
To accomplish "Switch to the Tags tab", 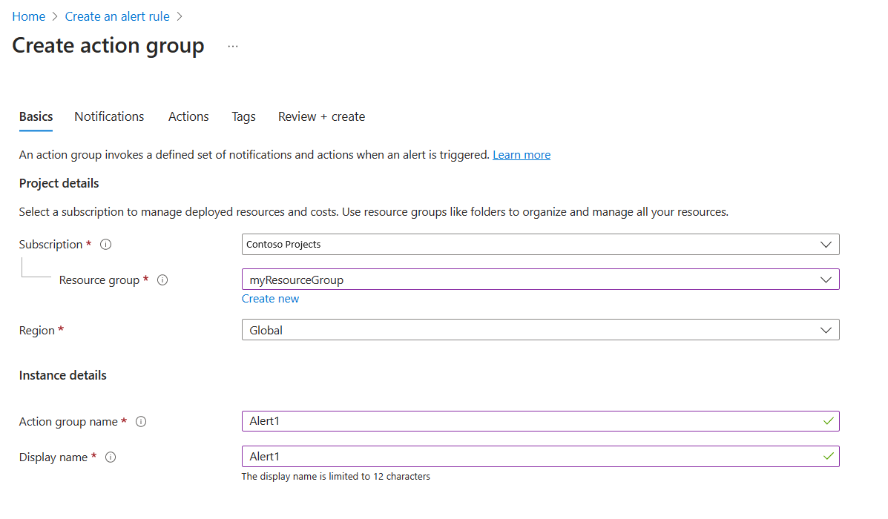I will pos(243,116).
